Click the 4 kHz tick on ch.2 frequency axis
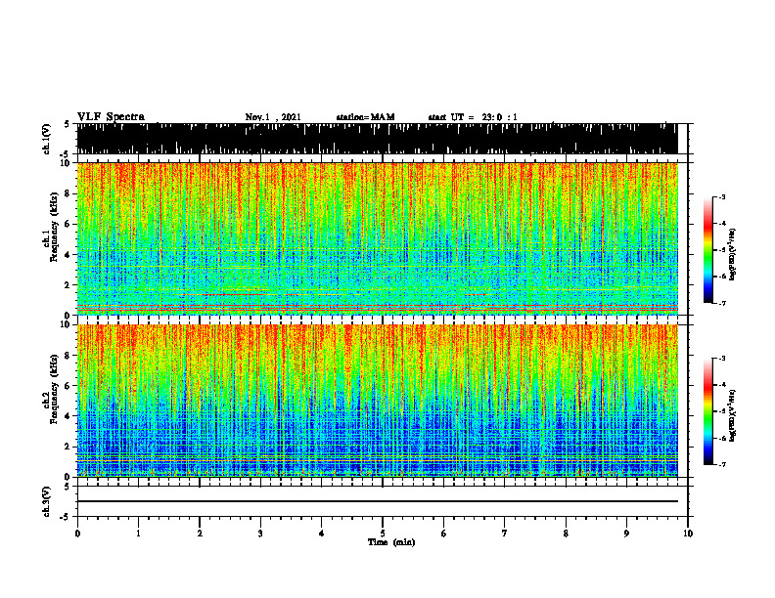The width and height of the screenshot is (775, 598). tap(68, 416)
